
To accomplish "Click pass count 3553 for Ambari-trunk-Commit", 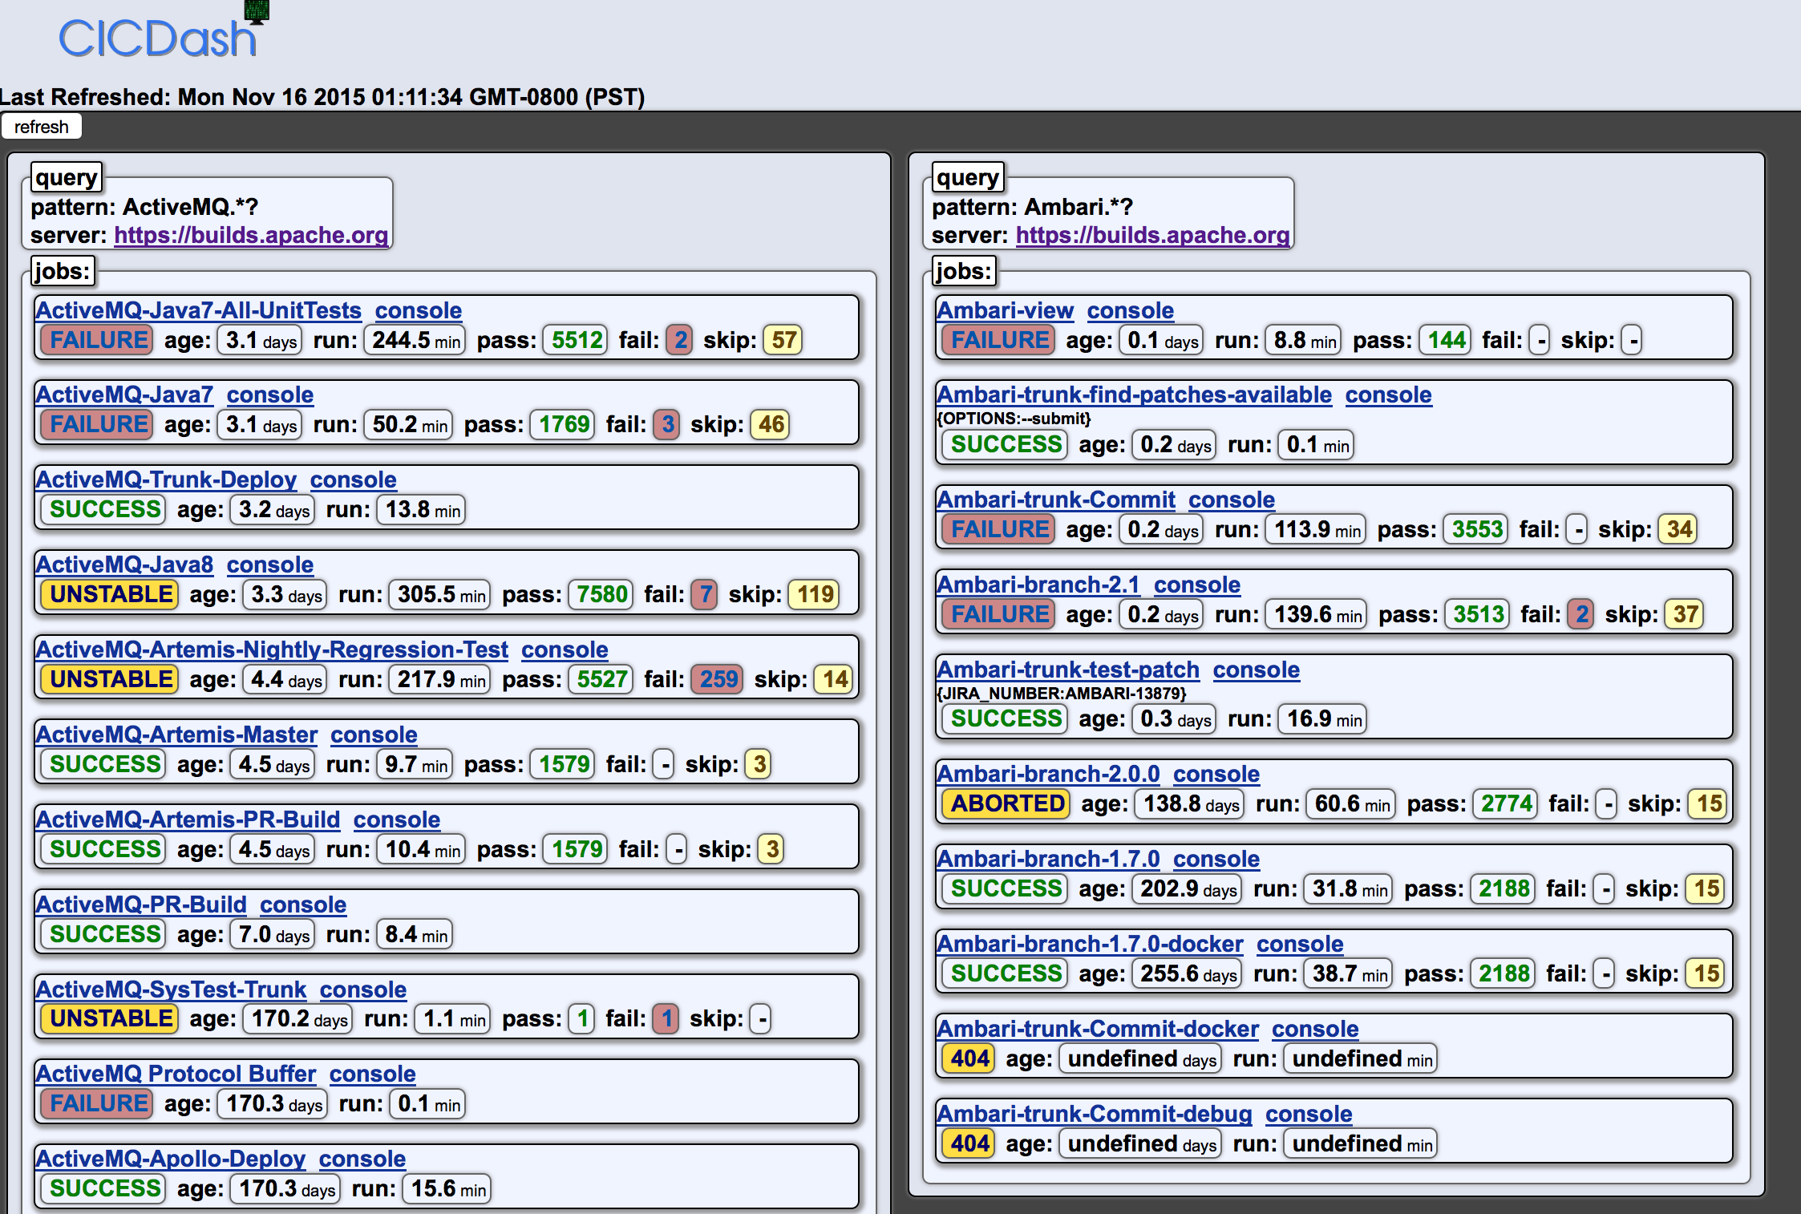I will pyautogui.click(x=1476, y=529).
